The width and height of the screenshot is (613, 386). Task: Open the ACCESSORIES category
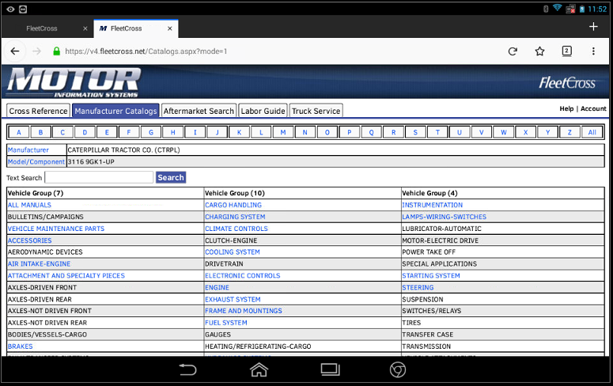coord(30,240)
